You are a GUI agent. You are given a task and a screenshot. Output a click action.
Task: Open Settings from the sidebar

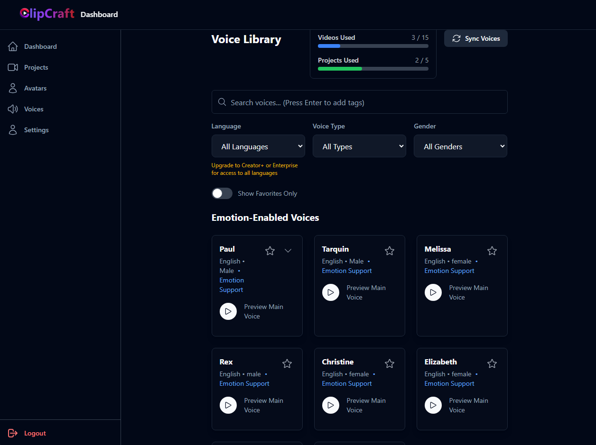60,130
